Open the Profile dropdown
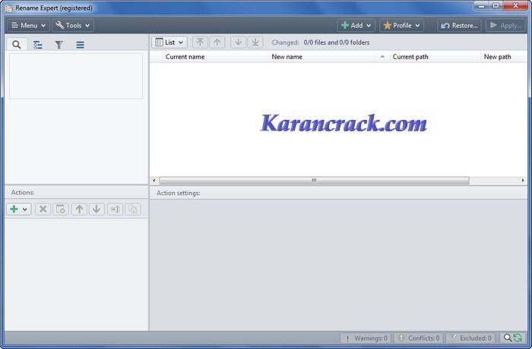 click(x=402, y=25)
